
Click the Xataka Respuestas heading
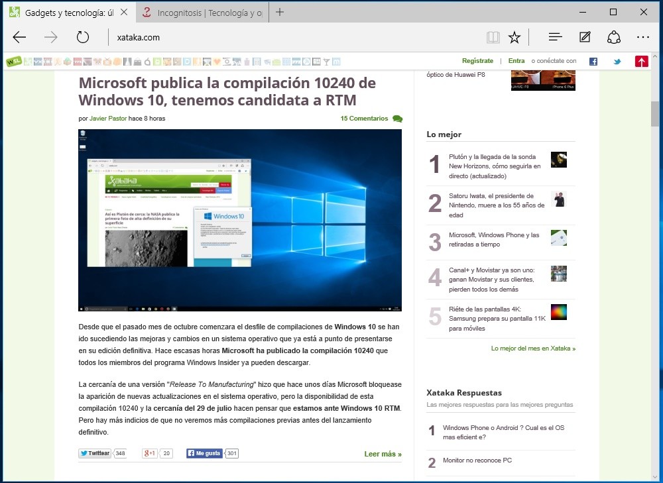click(x=464, y=393)
